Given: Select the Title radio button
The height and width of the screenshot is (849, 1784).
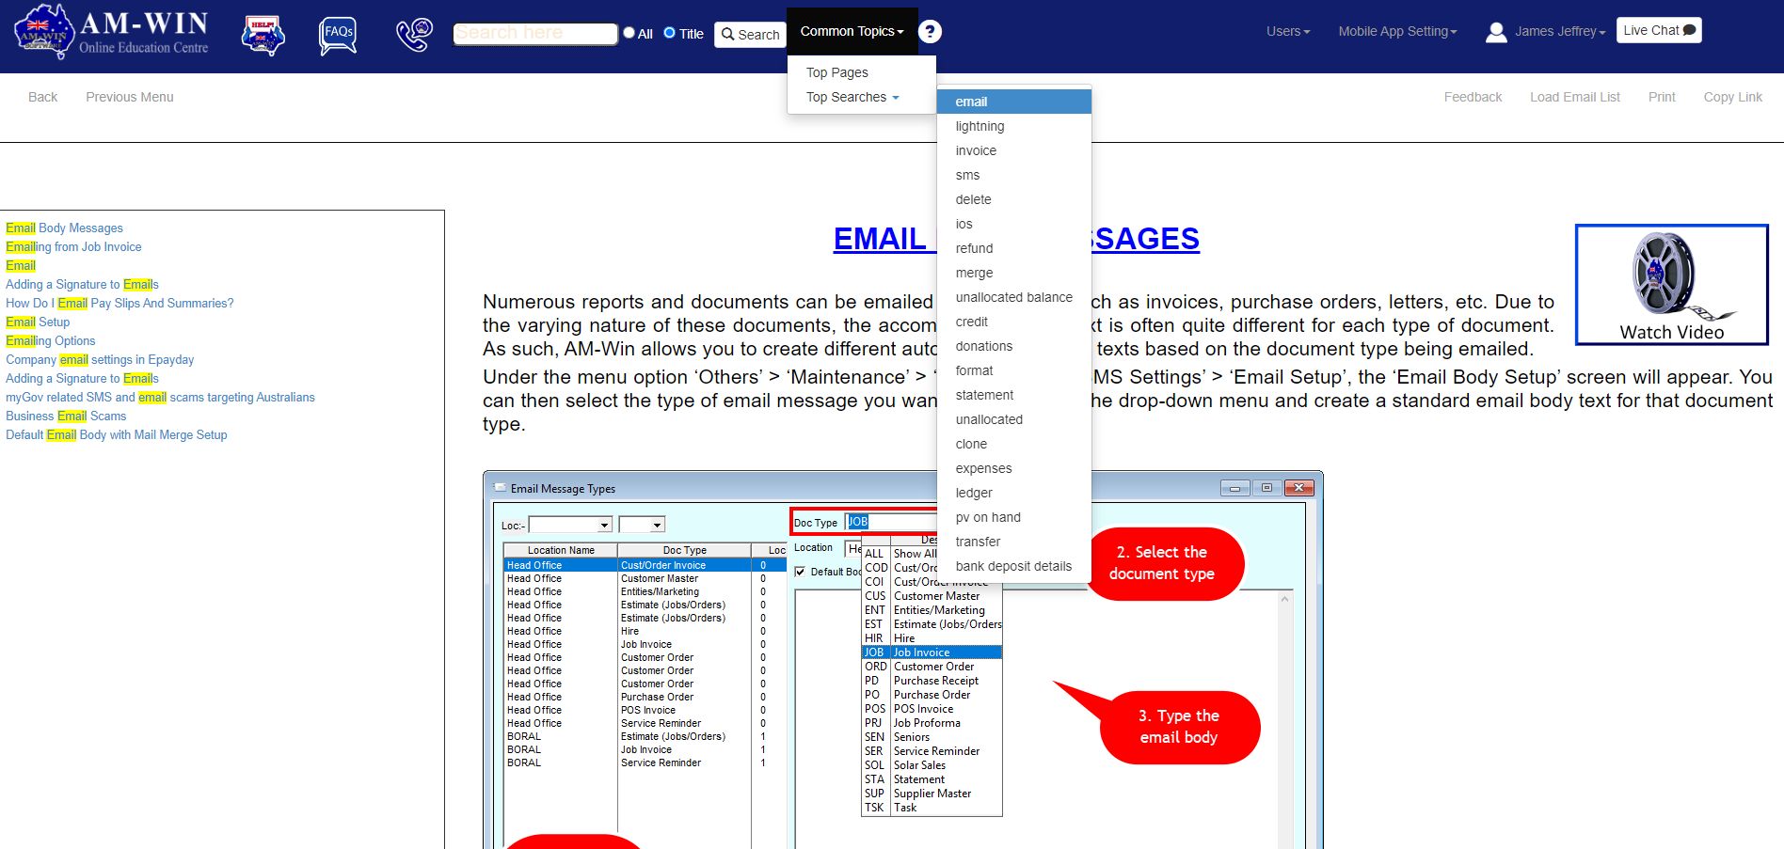Looking at the screenshot, I should [669, 33].
